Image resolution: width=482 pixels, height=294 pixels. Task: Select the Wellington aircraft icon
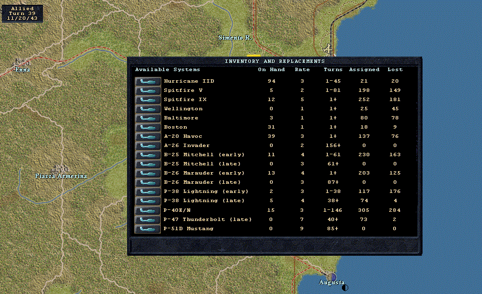coord(148,109)
